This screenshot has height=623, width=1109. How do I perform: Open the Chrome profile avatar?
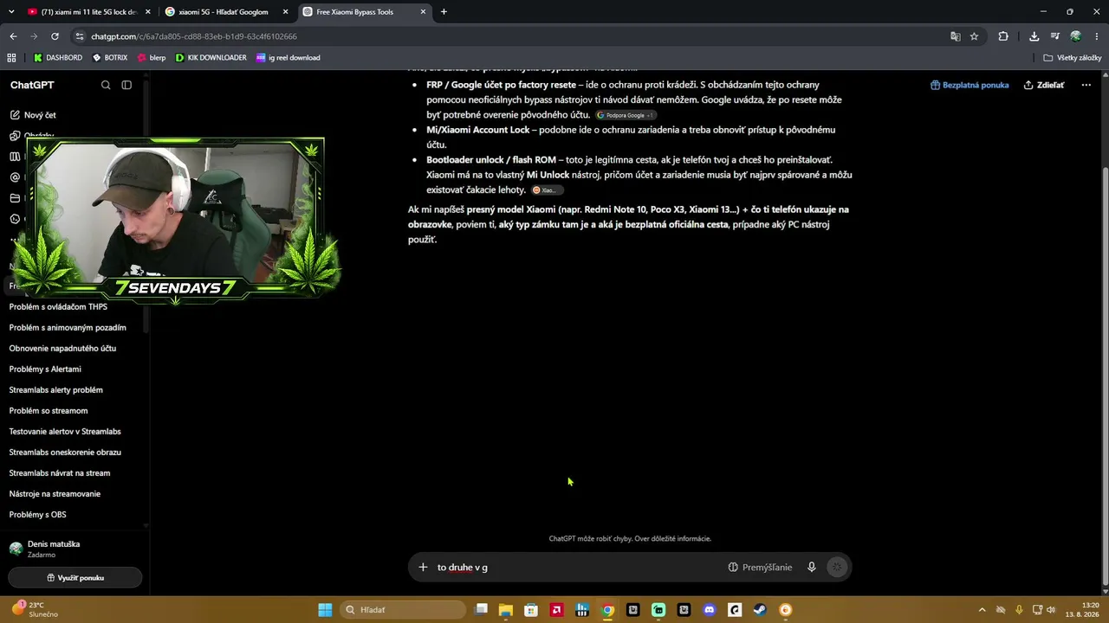(x=1075, y=36)
